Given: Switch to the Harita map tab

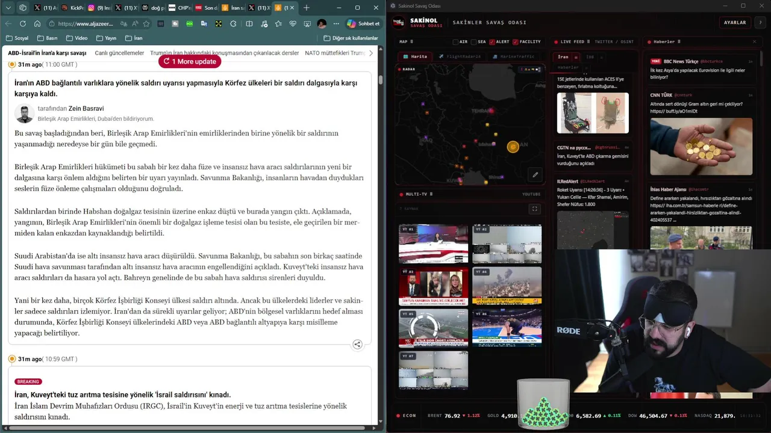Looking at the screenshot, I should coord(414,57).
